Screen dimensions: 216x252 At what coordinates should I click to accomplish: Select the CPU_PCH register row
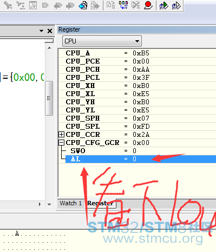tap(137, 70)
